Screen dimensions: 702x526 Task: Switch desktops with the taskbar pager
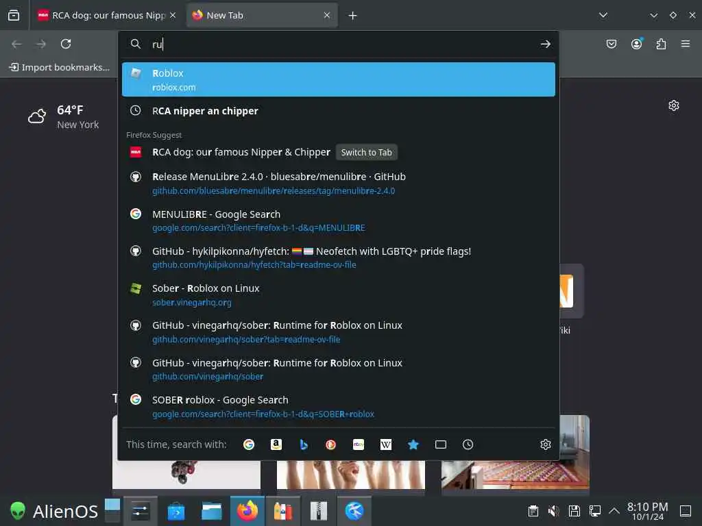[x=112, y=510]
